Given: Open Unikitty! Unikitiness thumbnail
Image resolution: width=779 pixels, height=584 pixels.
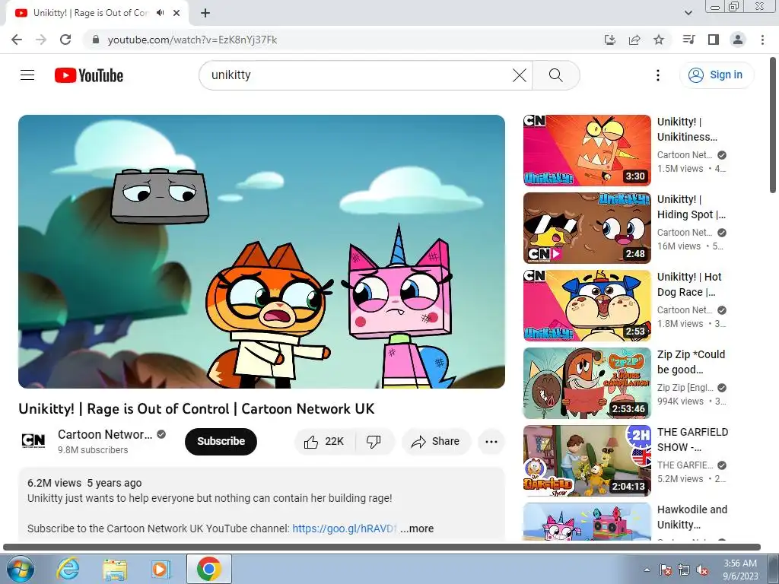Looking at the screenshot, I should click(587, 151).
